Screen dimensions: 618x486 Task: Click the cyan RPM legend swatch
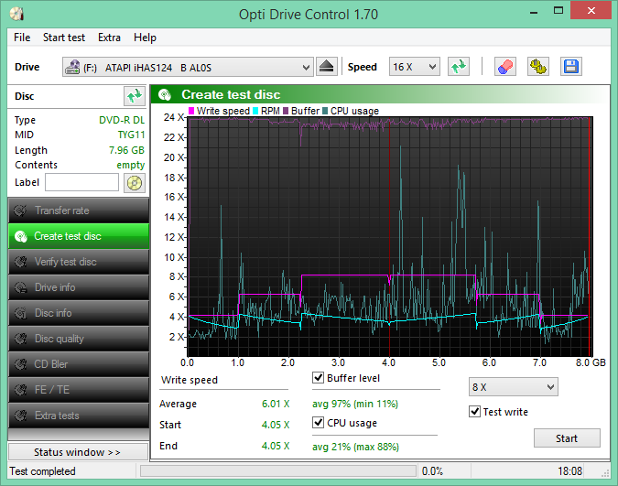(255, 111)
